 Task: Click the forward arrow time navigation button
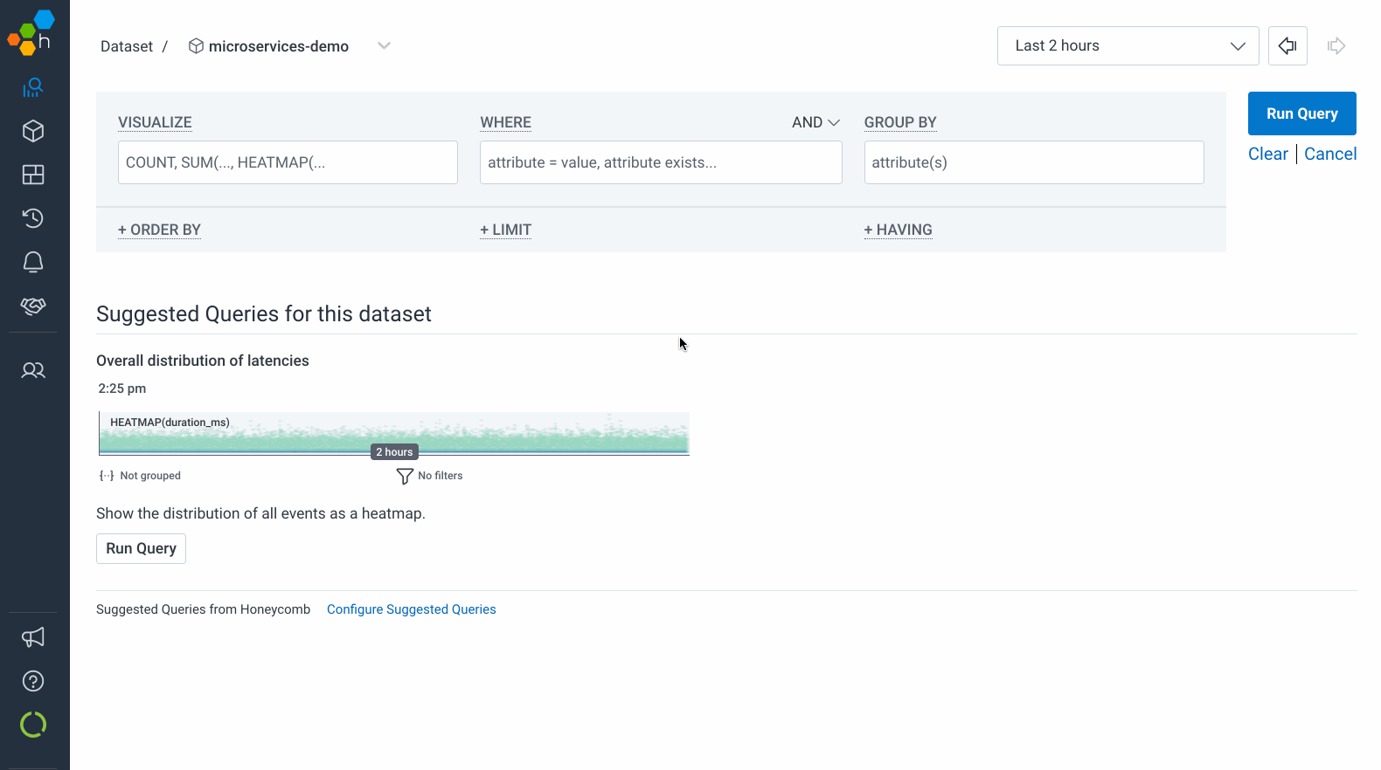1336,45
